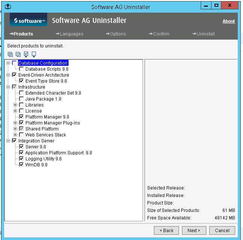Select the WmDB 9.8 tree label
This screenshot has height=240, width=243.
(36, 164)
